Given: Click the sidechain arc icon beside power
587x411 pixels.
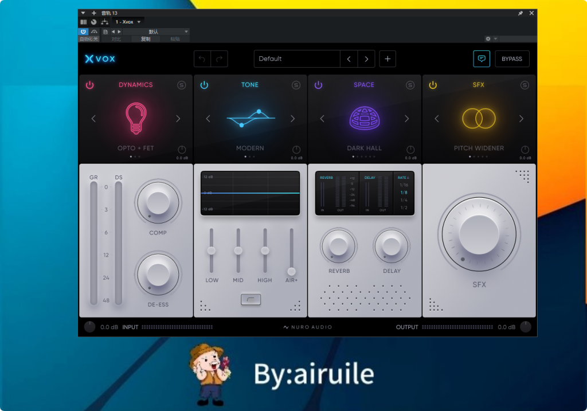Looking at the screenshot, I should tap(94, 32).
